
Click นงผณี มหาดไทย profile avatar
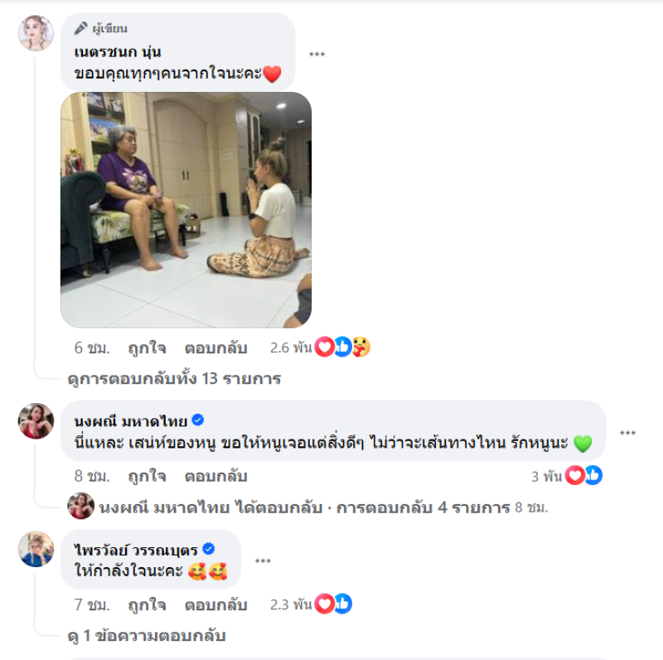(x=36, y=421)
